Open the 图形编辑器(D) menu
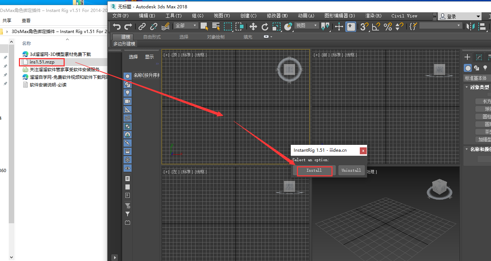 click(340, 16)
